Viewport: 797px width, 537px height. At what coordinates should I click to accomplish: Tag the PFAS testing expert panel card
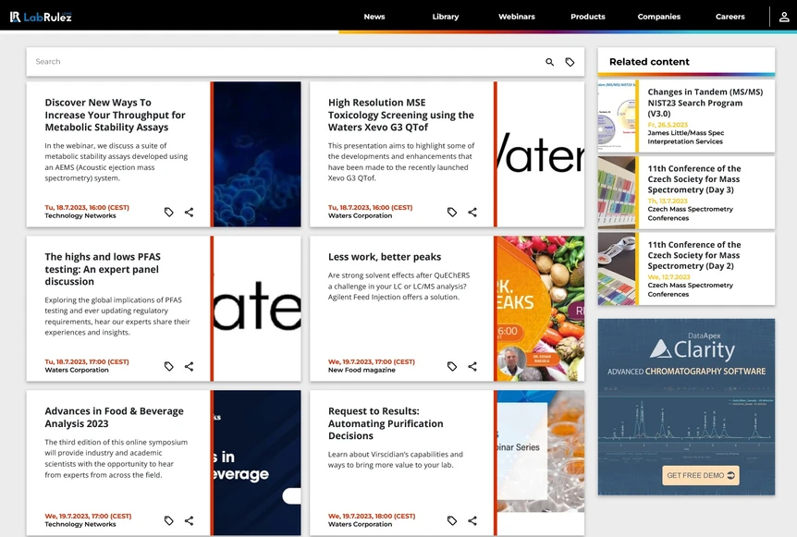(168, 366)
